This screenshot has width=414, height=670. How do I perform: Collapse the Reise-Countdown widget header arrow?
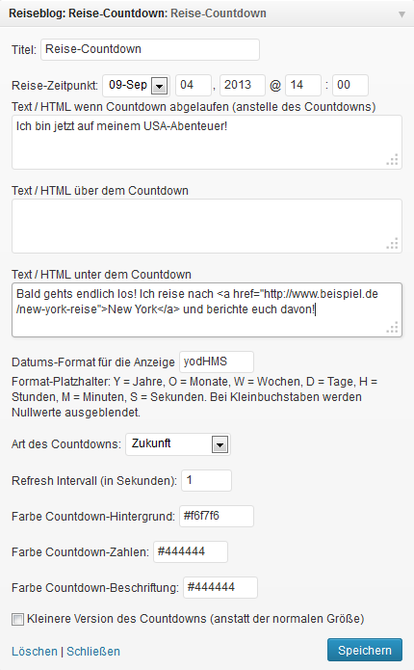tap(401, 14)
